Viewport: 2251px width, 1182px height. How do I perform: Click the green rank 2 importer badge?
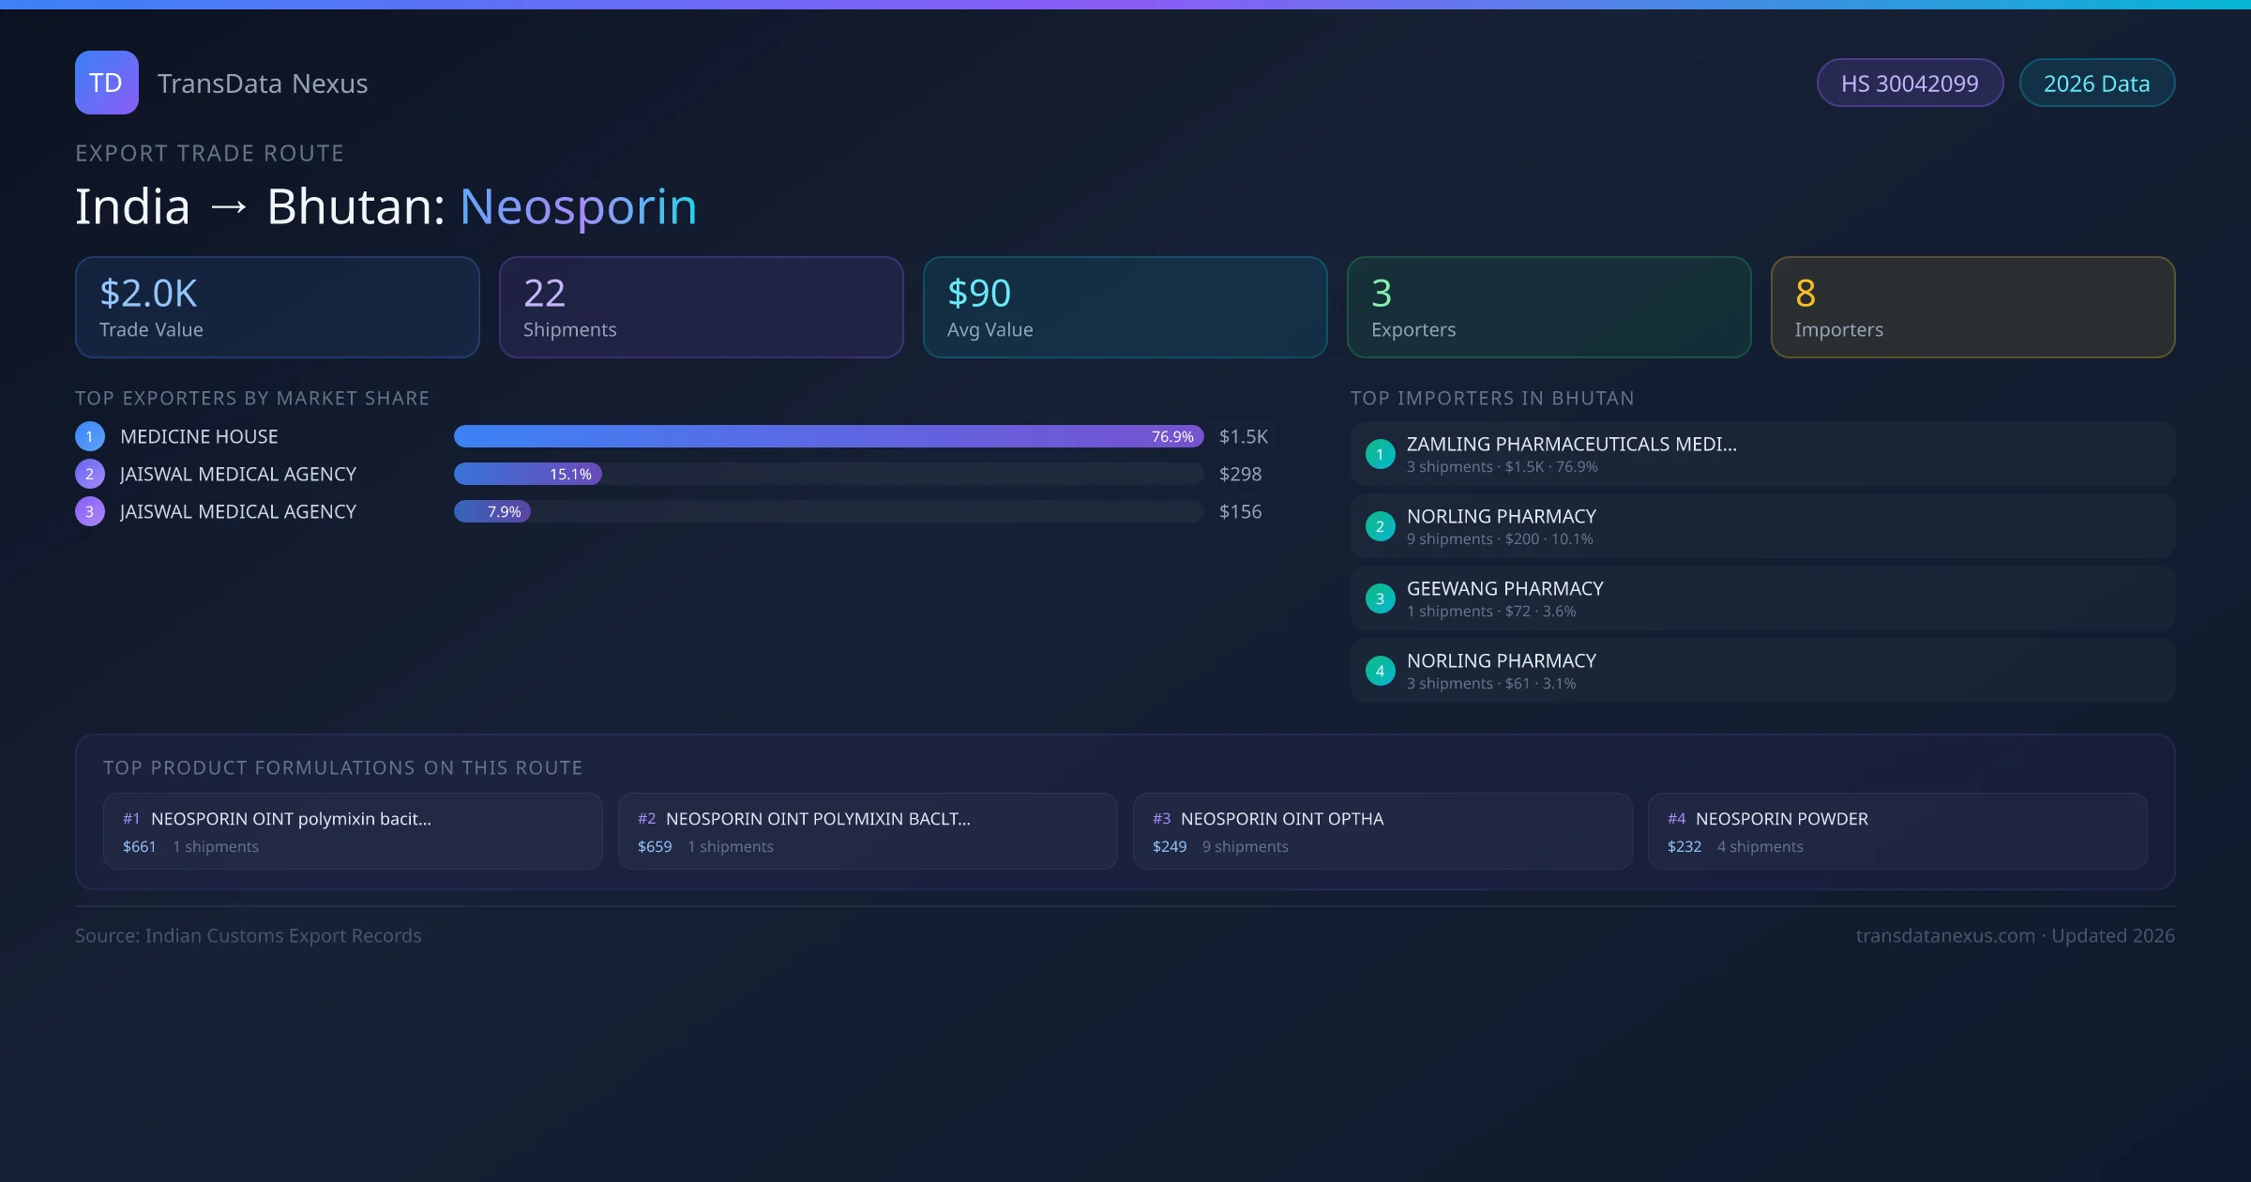tap(1380, 526)
